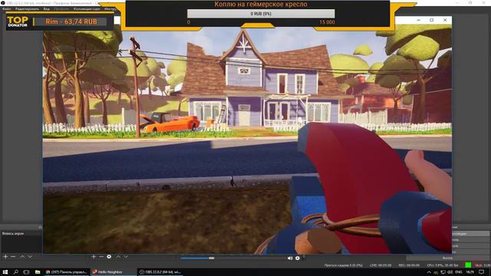The image size is (491, 276).
Task: Maximize the Hello Neighbor game window
Action: [x=432, y=20]
